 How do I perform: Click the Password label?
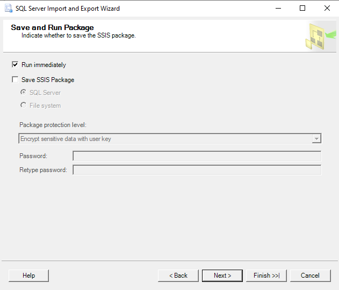pyautogui.click(x=33, y=156)
